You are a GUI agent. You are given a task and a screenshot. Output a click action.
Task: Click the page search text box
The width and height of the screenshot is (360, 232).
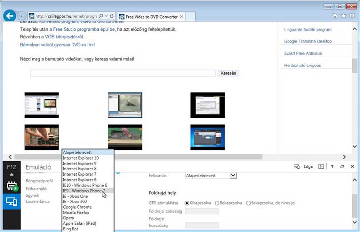[123, 73]
